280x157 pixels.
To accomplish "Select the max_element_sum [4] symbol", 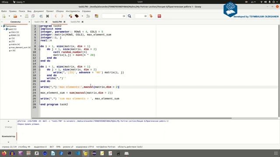I will coord(21,48).
